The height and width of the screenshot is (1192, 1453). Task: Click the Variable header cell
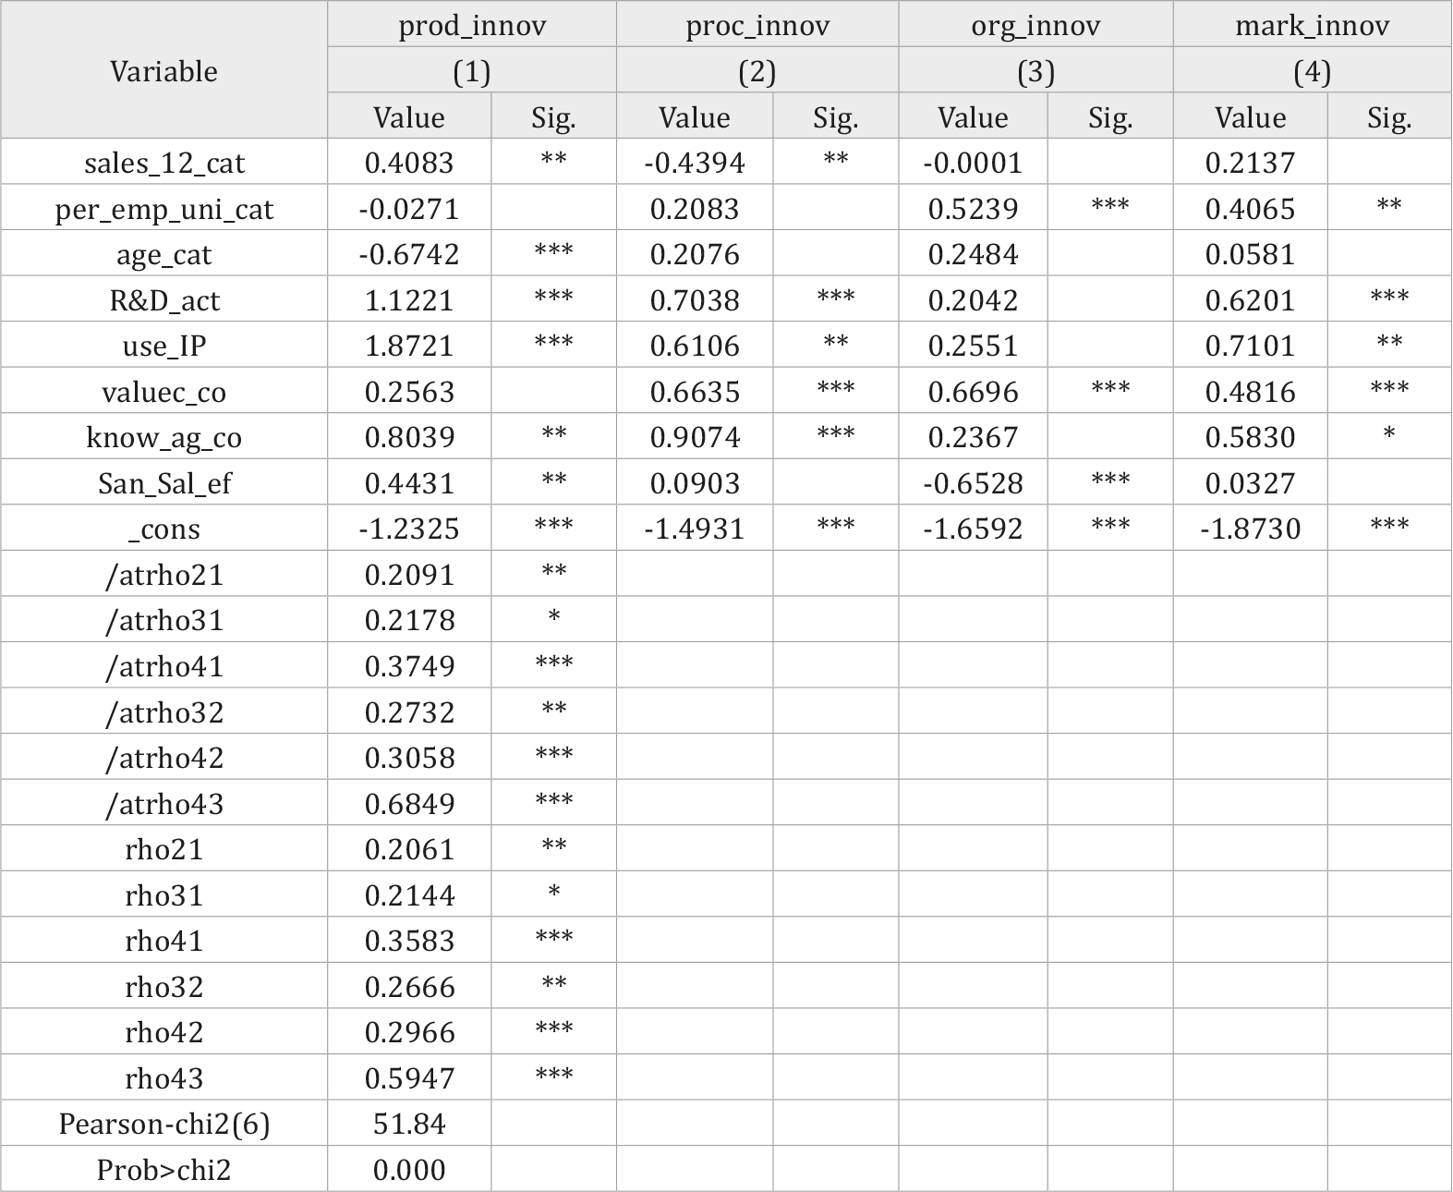(164, 71)
